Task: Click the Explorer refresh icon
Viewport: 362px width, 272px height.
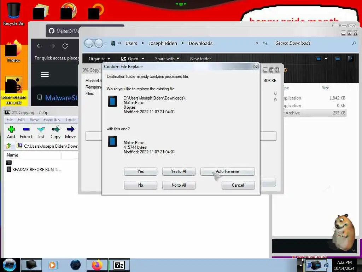Action: point(265,43)
